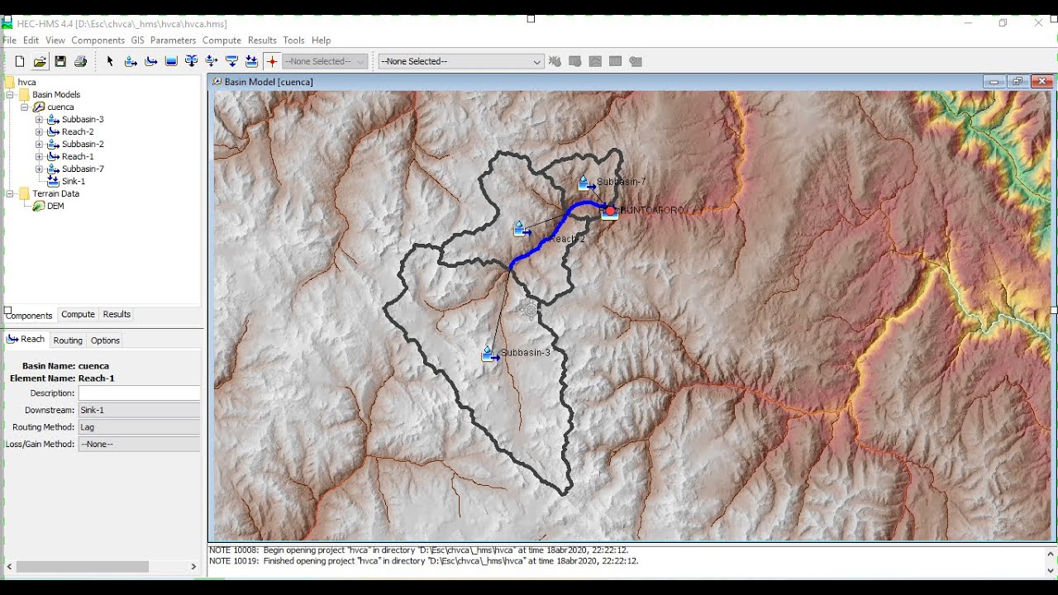Collapse the Basin Models folder node

tap(10, 95)
